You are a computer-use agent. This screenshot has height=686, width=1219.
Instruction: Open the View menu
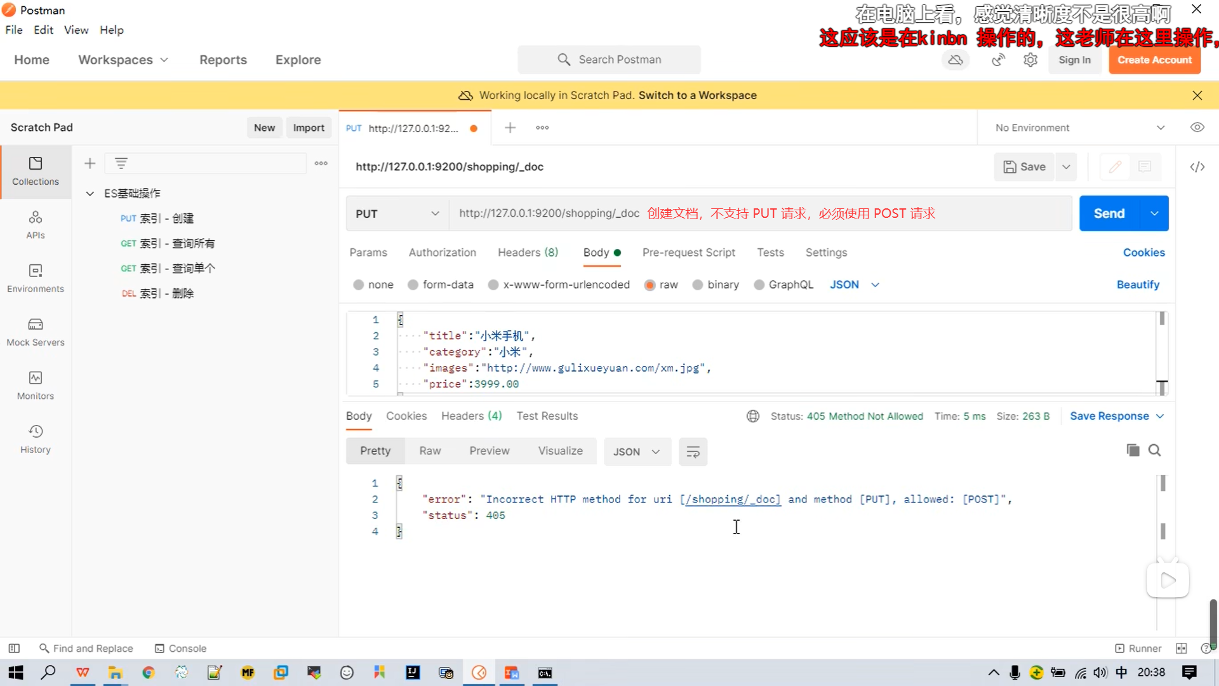(x=76, y=30)
